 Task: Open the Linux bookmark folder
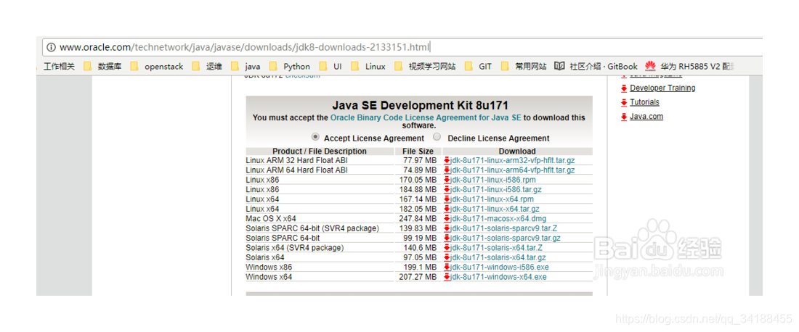(x=368, y=67)
